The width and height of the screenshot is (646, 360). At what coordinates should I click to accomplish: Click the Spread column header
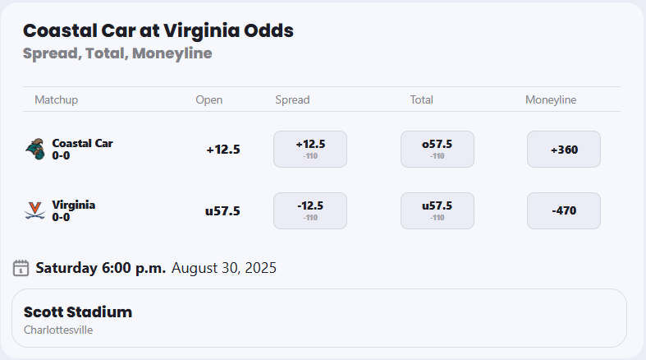(292, 99)
